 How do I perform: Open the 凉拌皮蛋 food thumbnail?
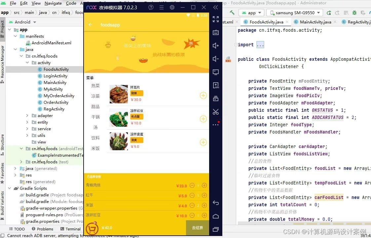(x=119, y=141)
